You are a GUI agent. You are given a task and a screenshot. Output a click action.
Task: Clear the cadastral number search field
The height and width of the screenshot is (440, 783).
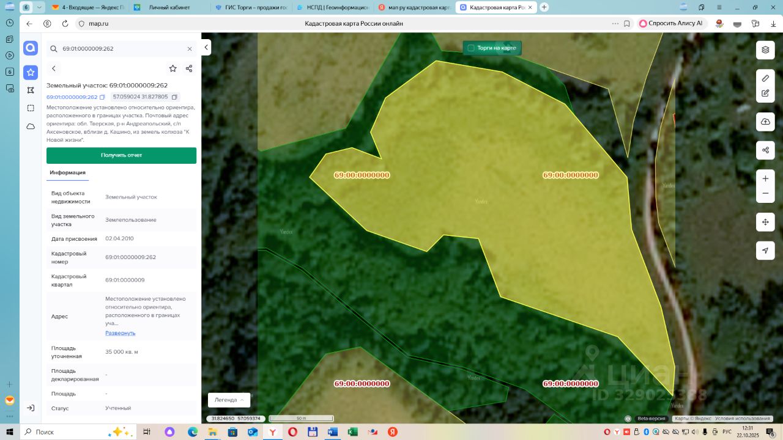click(190, 49)
